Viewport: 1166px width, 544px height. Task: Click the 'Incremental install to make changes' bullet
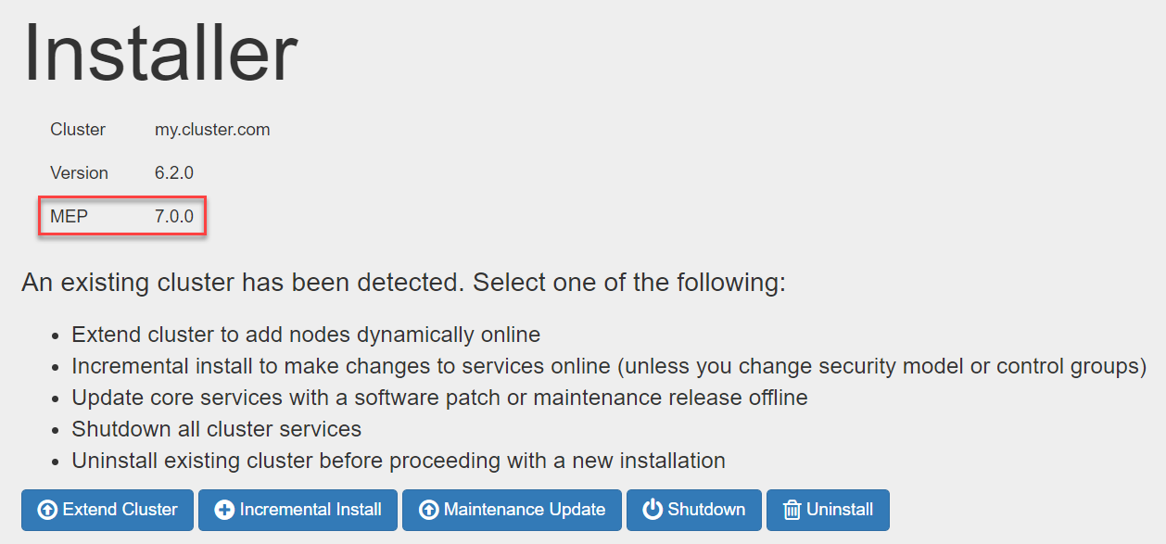609,366
